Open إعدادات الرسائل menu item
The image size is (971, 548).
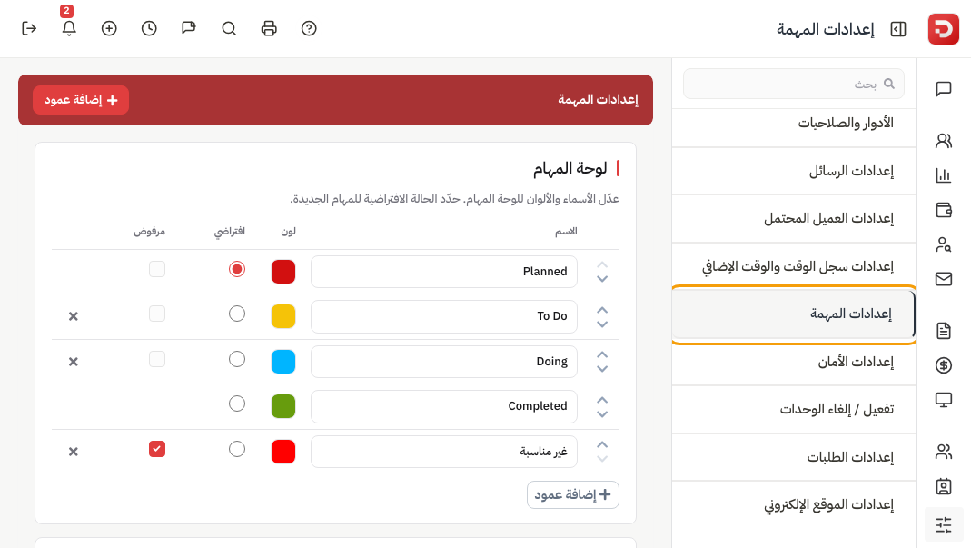tap(793, 171)
